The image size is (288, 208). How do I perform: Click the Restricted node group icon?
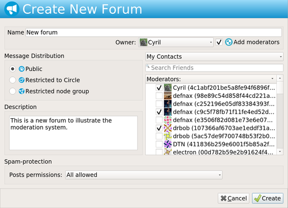(21, 91)
